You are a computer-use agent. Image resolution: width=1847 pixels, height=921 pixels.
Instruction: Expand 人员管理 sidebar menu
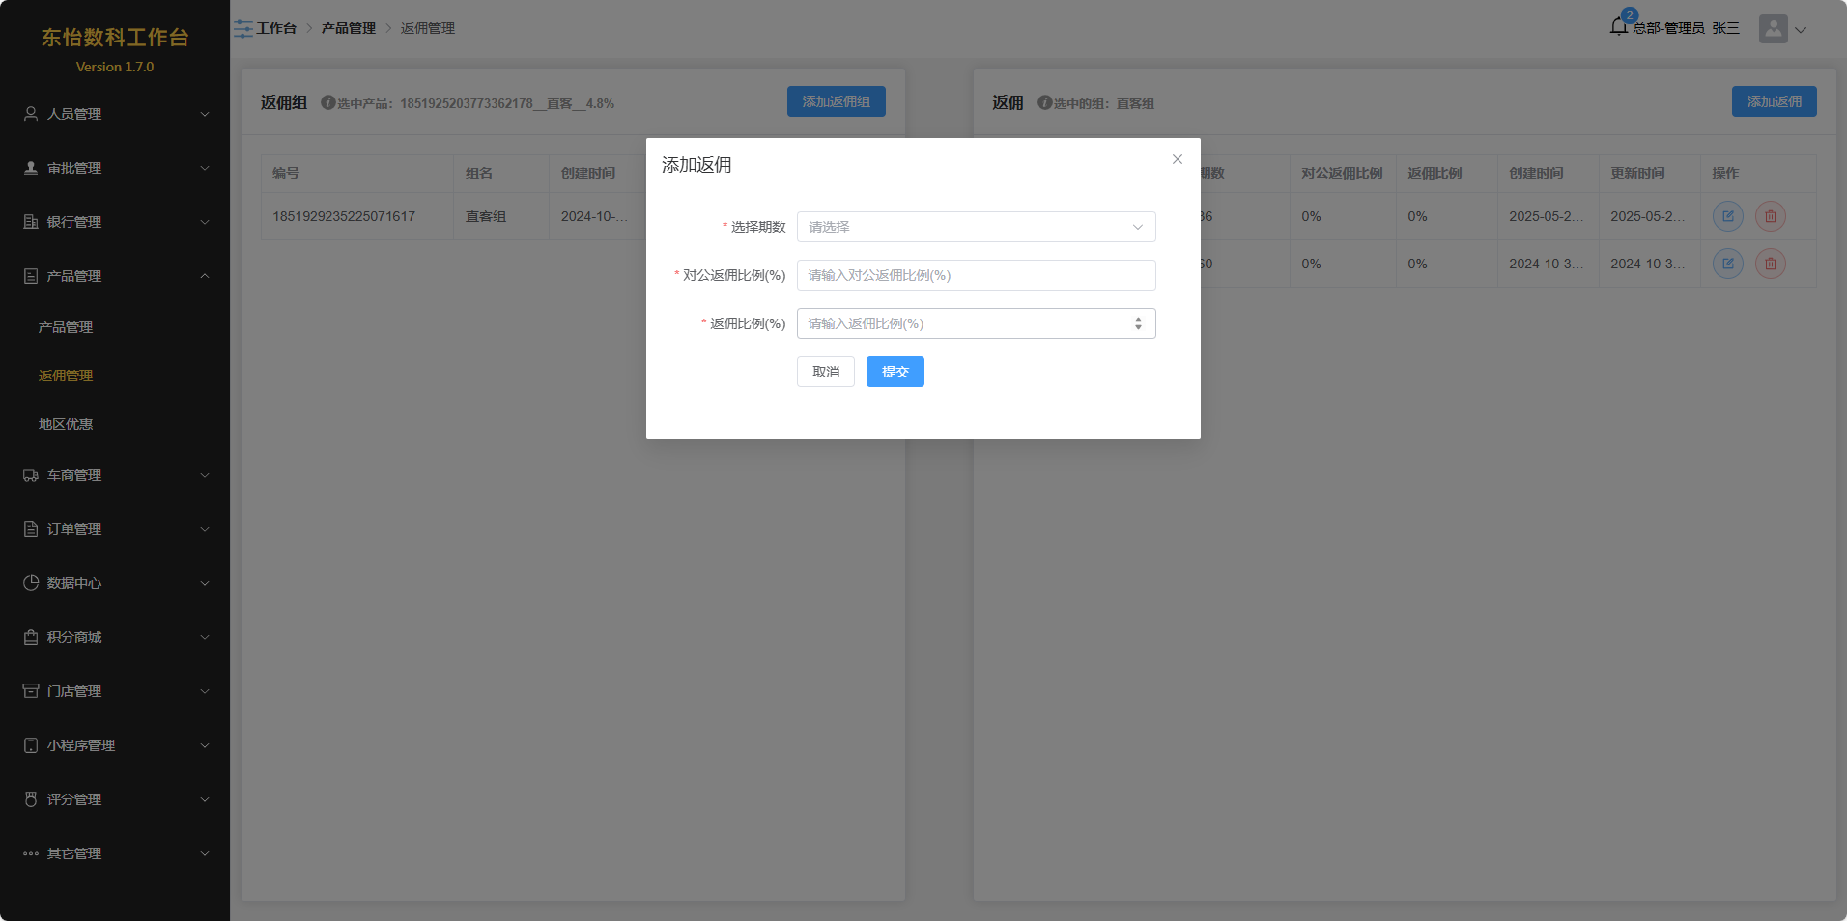click(115, 114)
